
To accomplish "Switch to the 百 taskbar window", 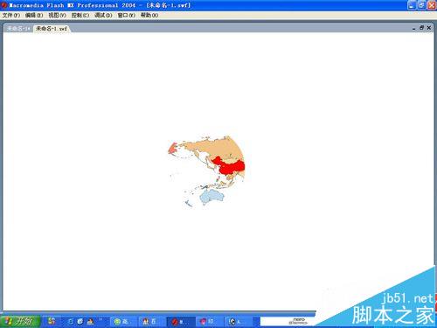I will 151,322.
